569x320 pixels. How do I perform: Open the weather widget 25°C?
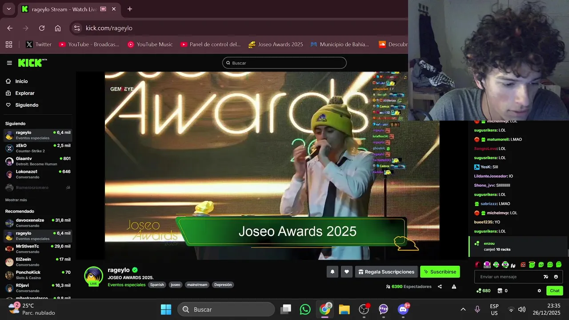[x=32, y=309]
